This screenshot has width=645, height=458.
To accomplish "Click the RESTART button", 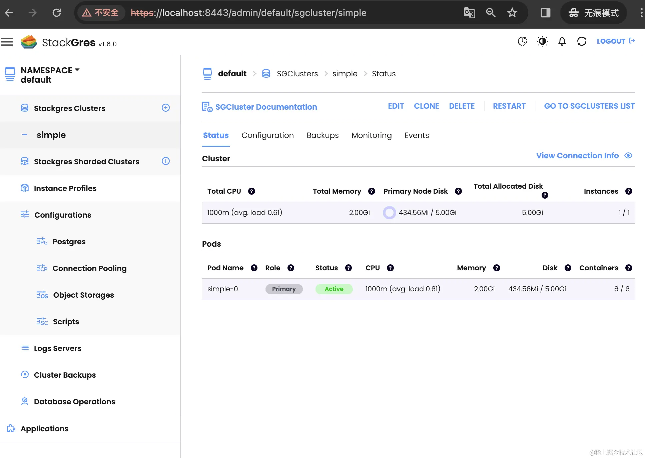I will (509, 106).
